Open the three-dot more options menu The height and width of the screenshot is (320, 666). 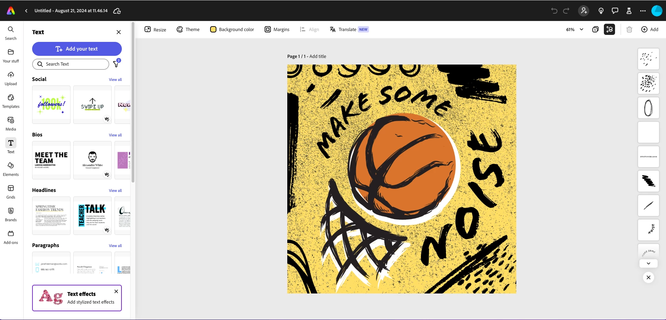[643, 11]
